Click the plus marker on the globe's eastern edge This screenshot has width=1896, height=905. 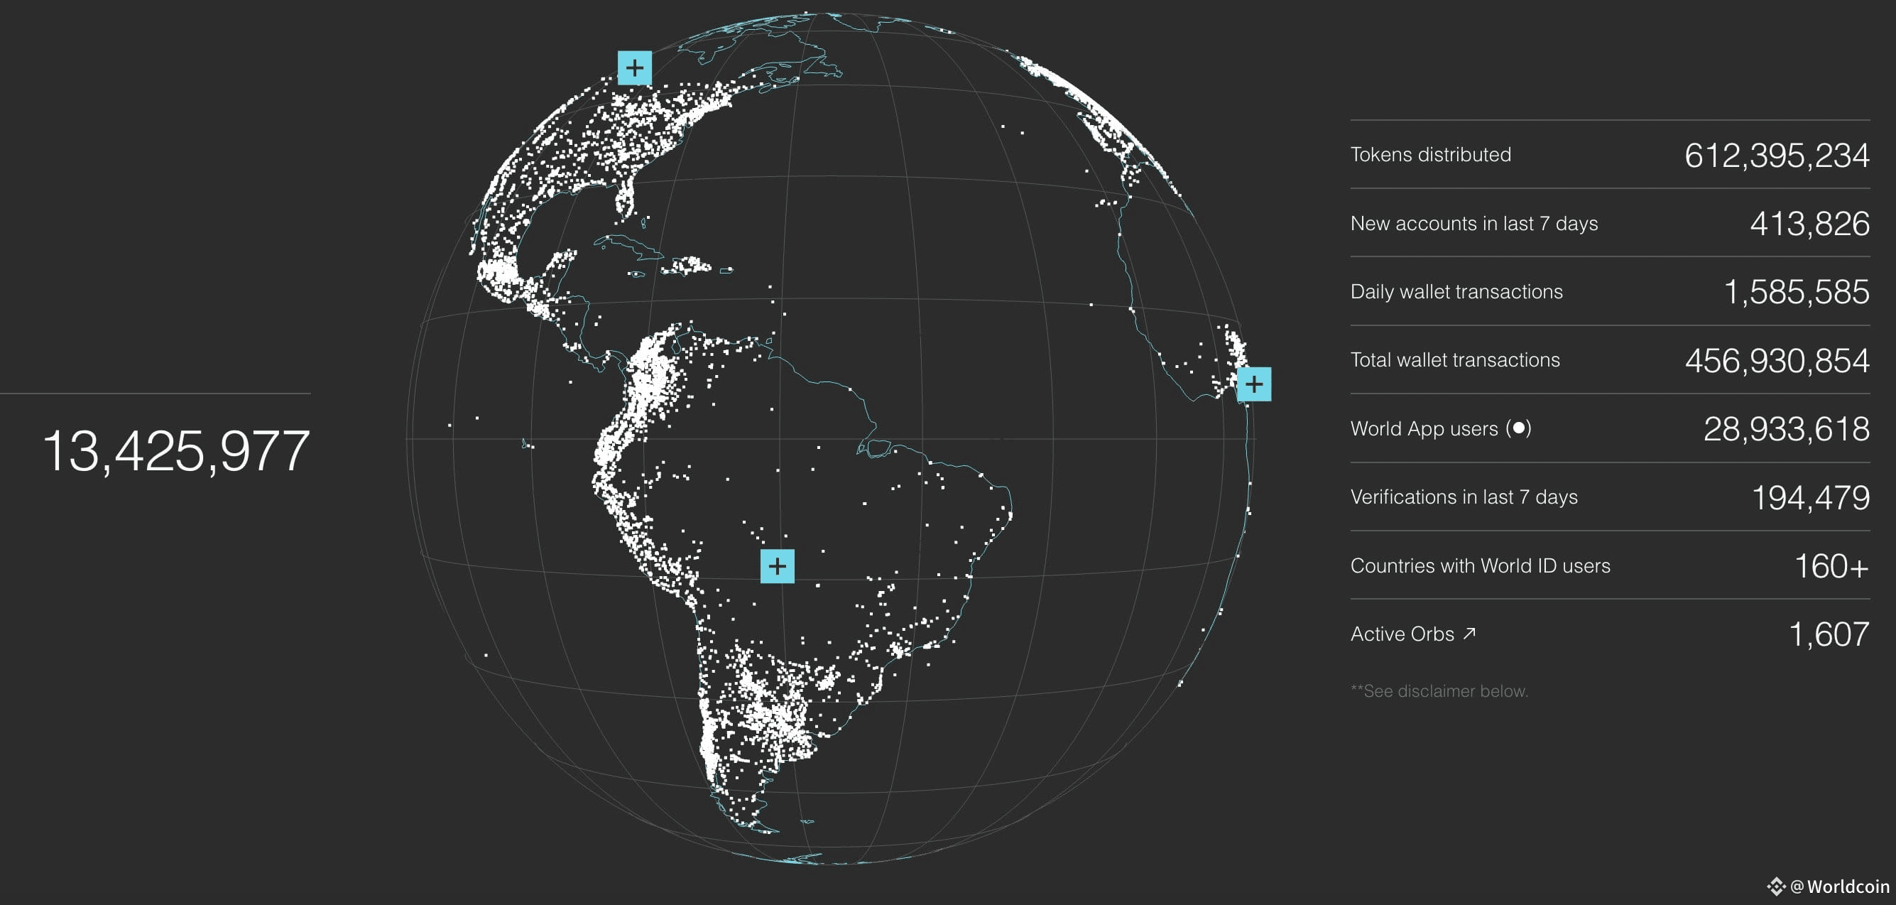pyautogui.click(x=1254, y=384)
